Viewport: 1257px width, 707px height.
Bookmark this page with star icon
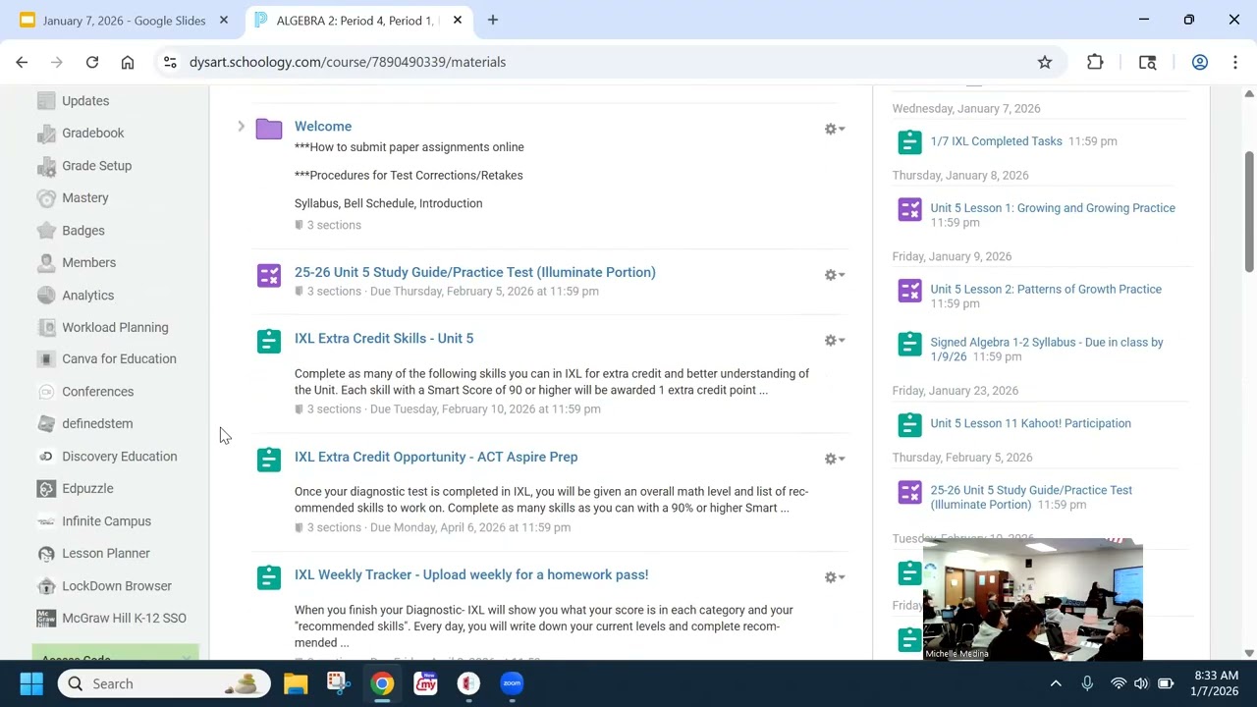1045,62
